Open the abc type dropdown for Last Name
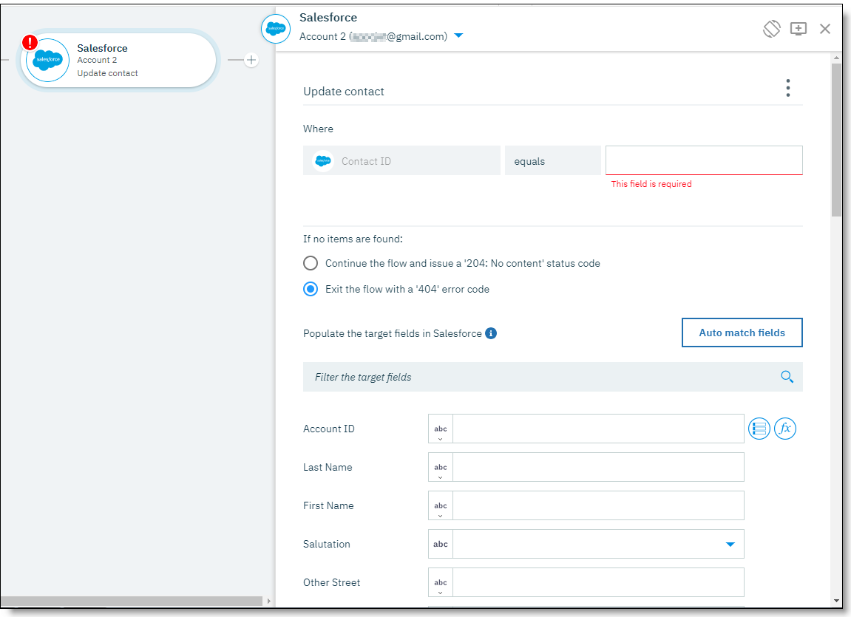 click(x=440, y=467)
